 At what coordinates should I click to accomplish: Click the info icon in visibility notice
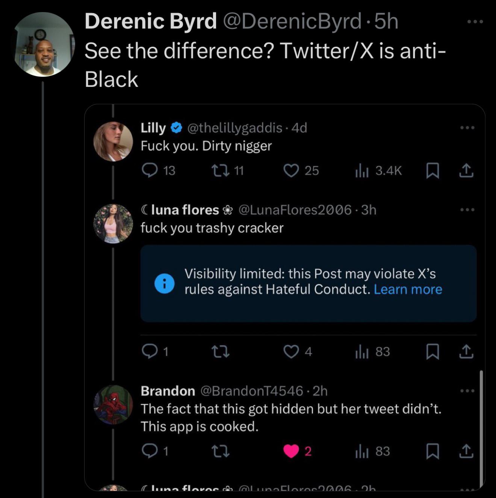(x=164, y=283)
